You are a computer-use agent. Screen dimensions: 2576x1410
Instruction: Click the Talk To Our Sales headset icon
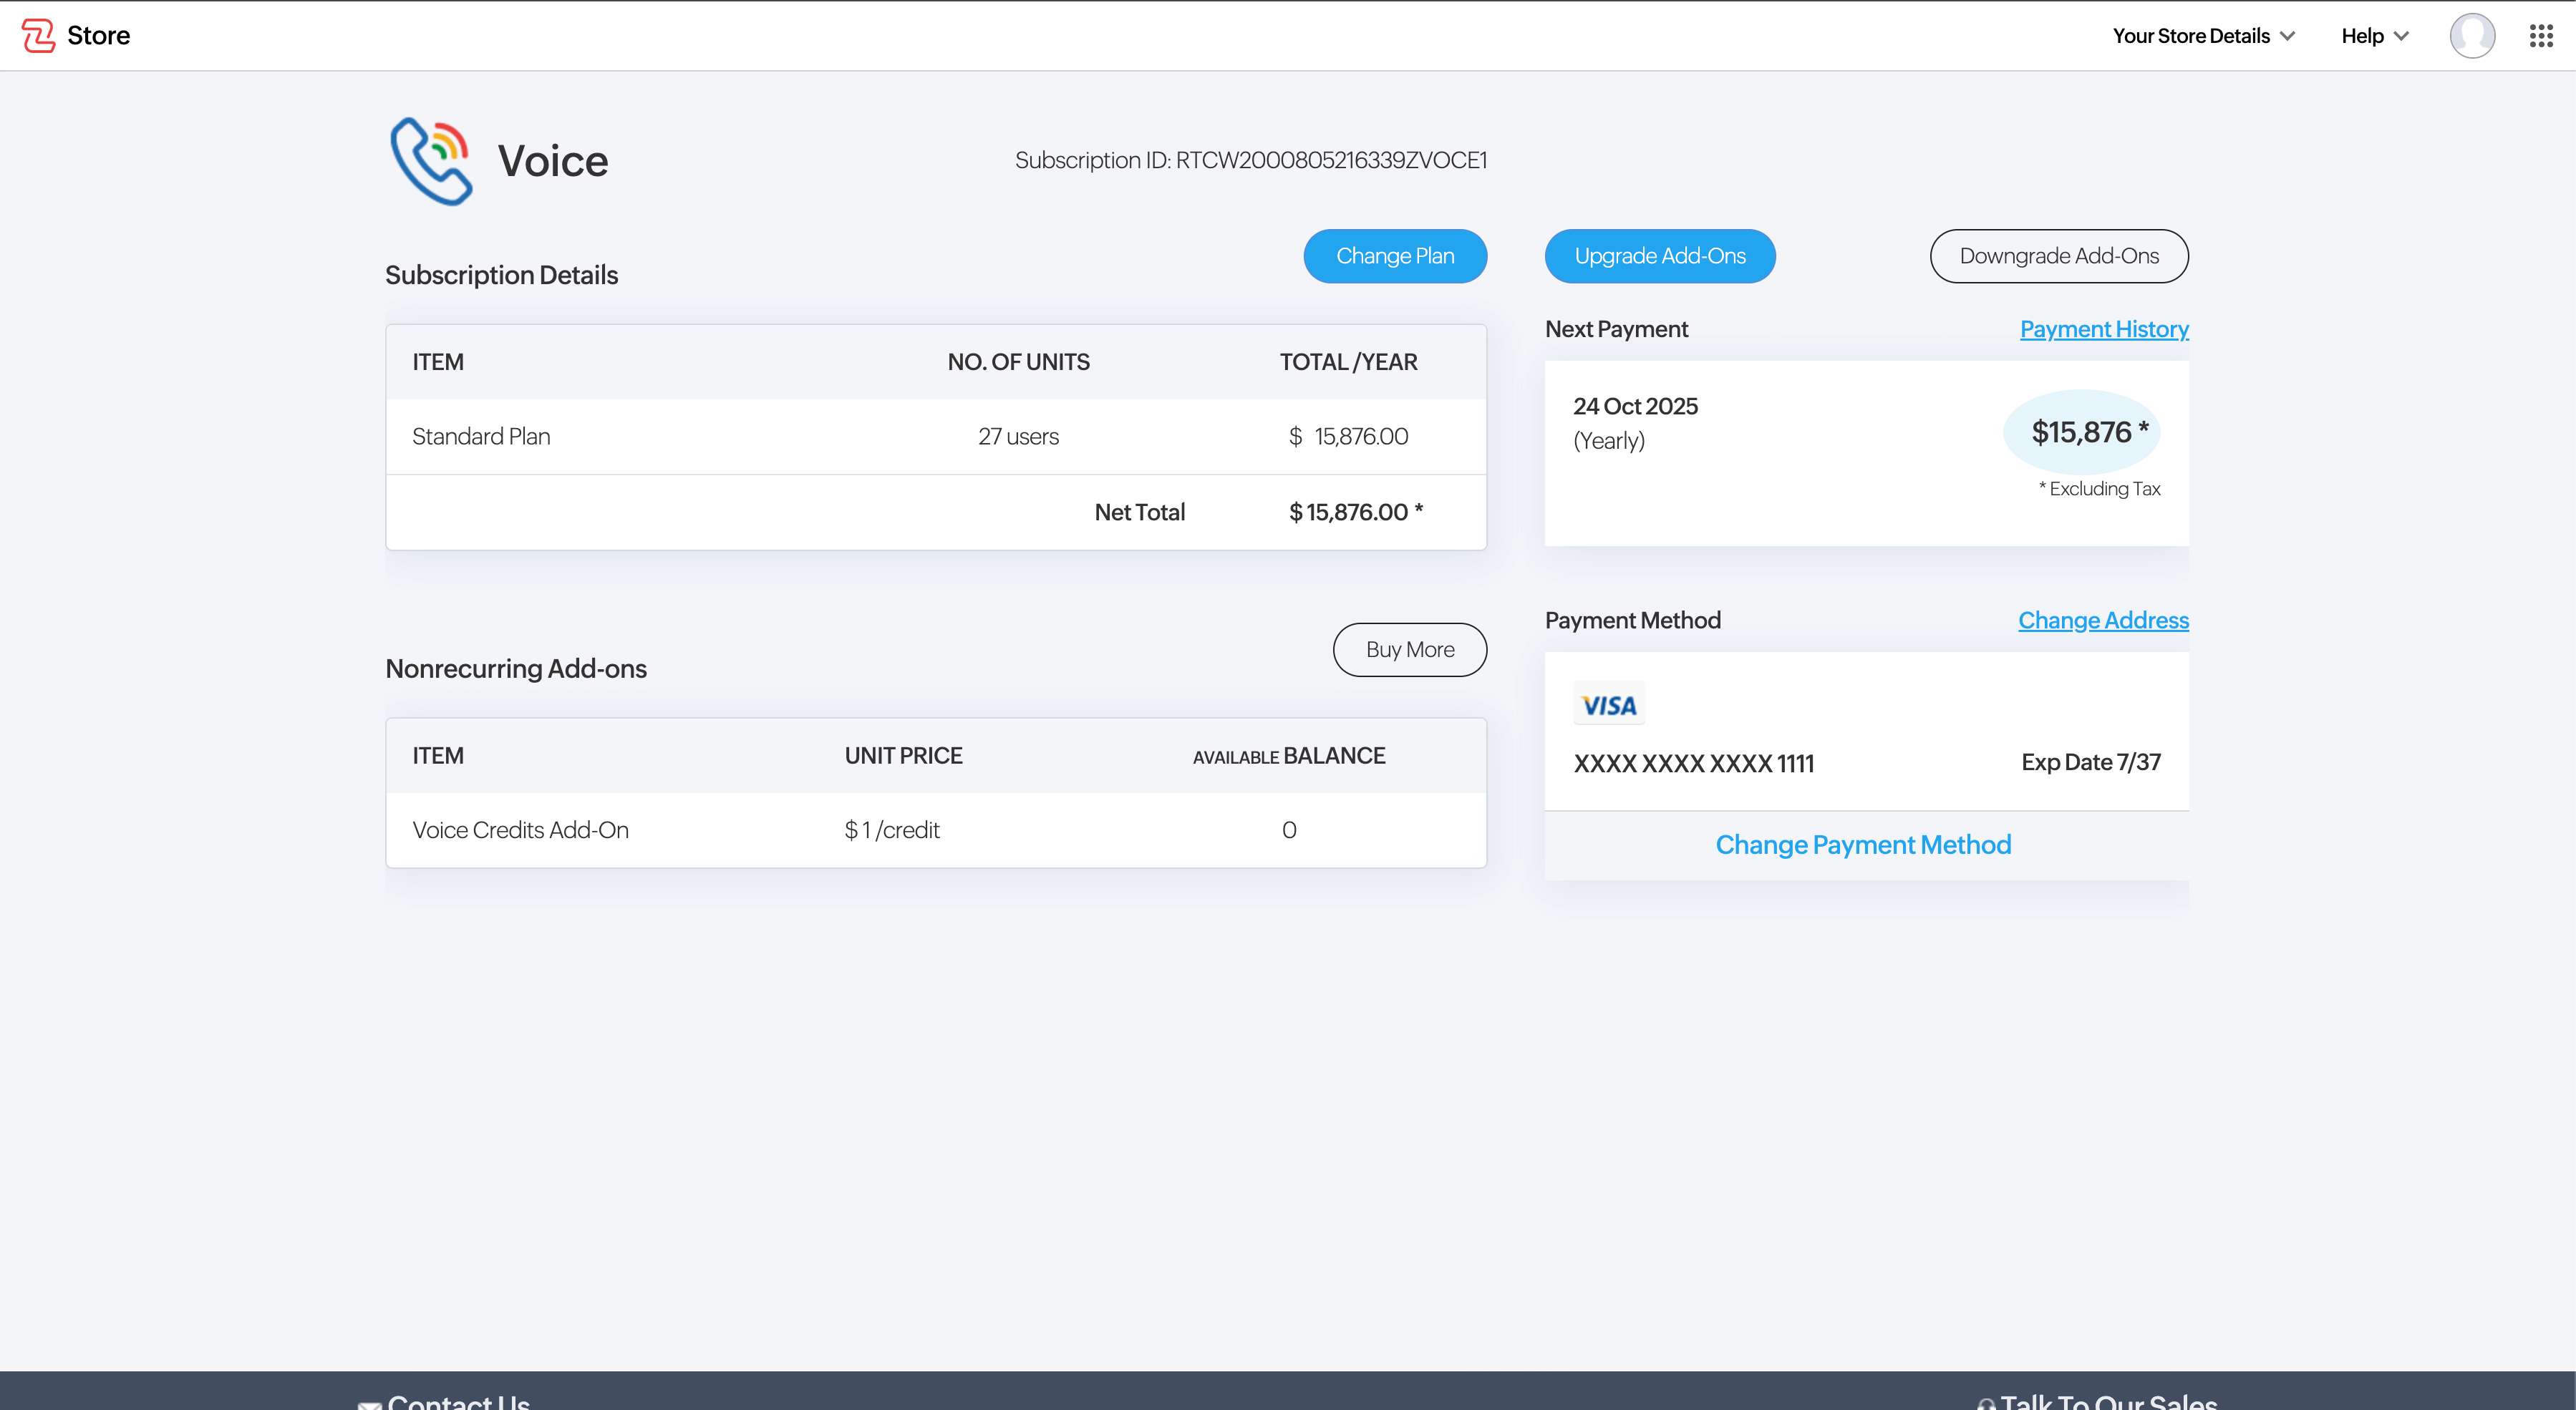(1986, 1403)
